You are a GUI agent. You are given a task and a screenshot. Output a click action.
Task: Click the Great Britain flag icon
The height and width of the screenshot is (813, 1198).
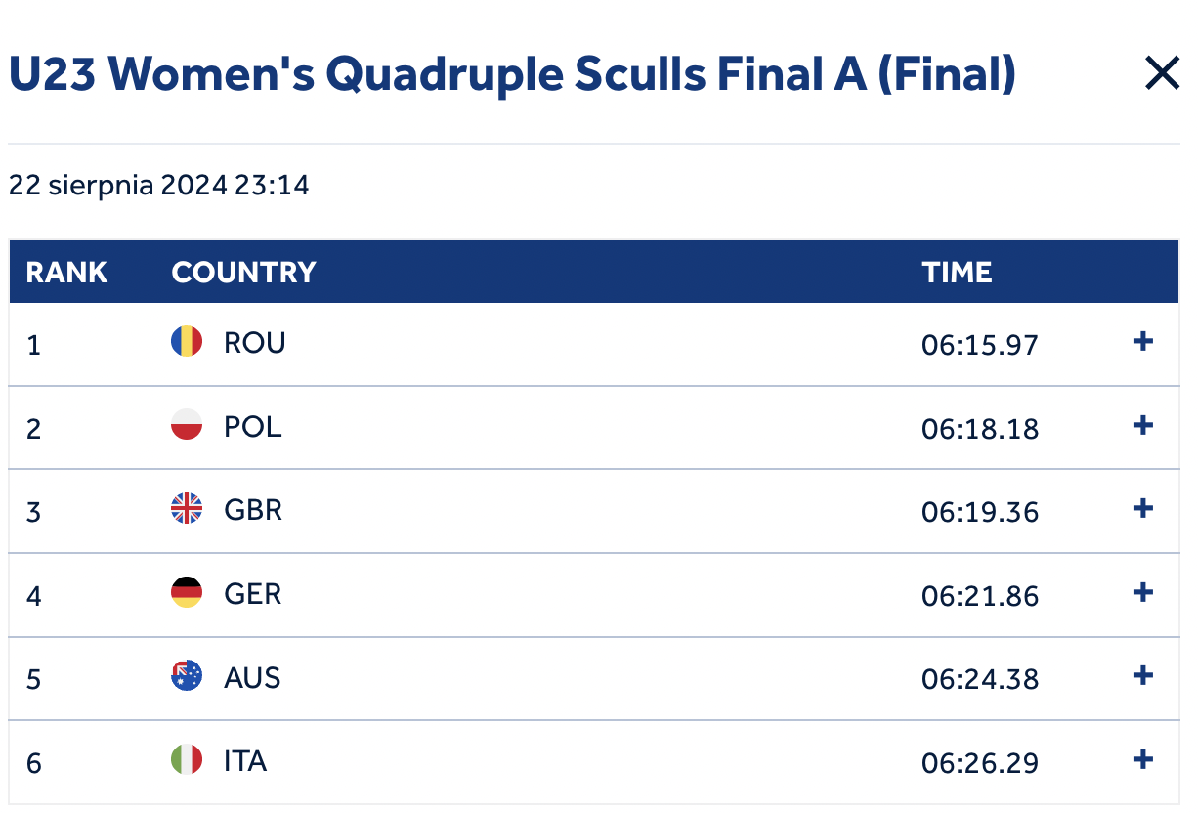pyautogui.click(x=187, y=509)
